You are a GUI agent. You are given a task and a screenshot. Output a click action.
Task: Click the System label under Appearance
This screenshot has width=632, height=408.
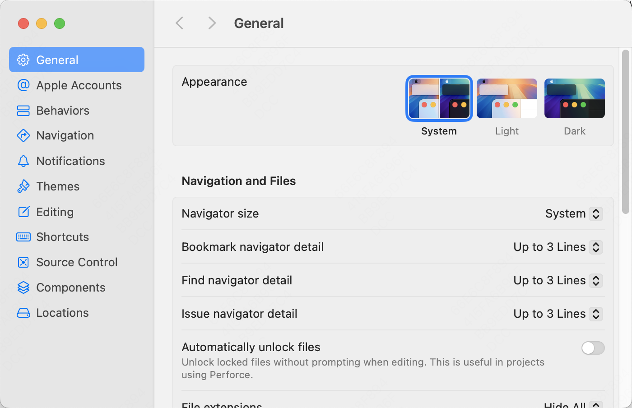click(439, 131)
